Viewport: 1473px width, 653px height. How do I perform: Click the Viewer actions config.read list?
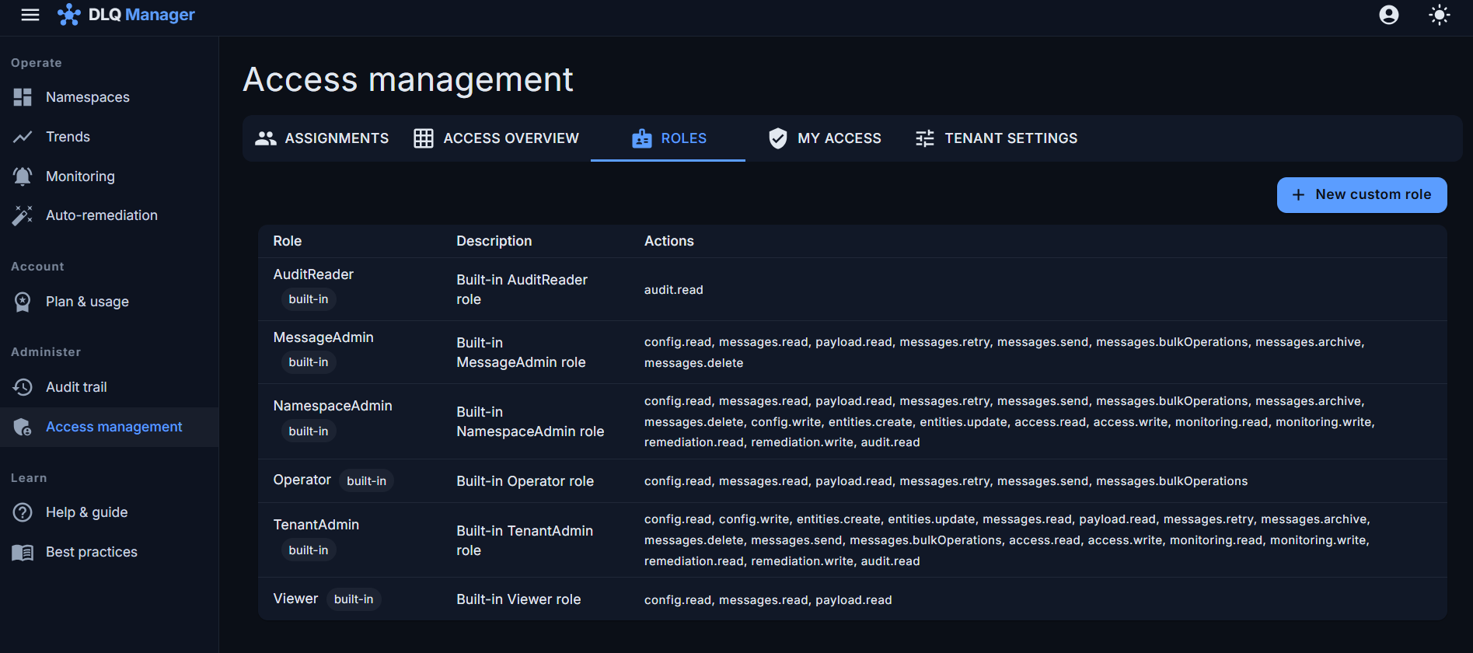pyautogui.click(x=768, y=600)
